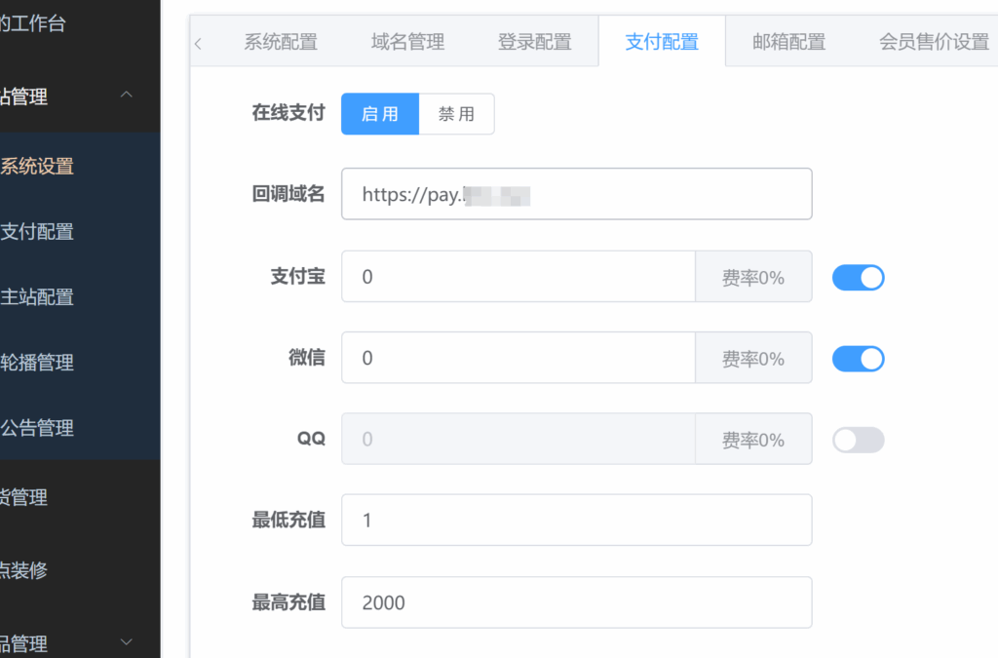
Task: Collapse the 站管理 sidebar section
Action: point(126,95)
